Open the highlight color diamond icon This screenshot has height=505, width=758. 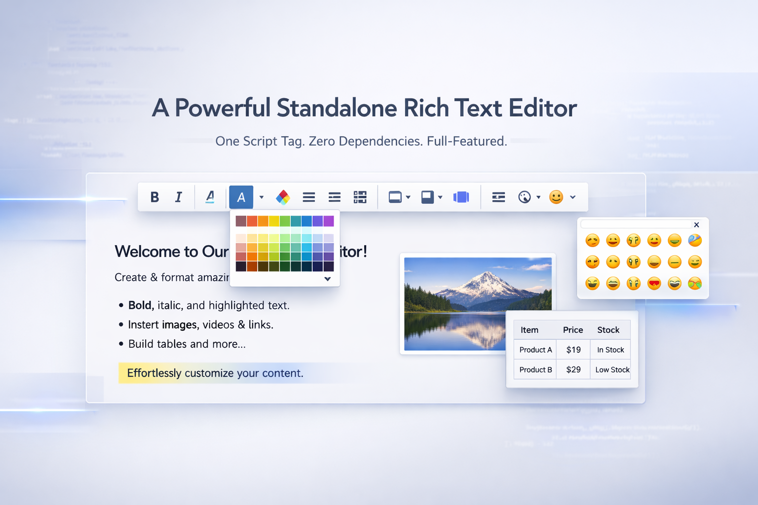point(283,197)
